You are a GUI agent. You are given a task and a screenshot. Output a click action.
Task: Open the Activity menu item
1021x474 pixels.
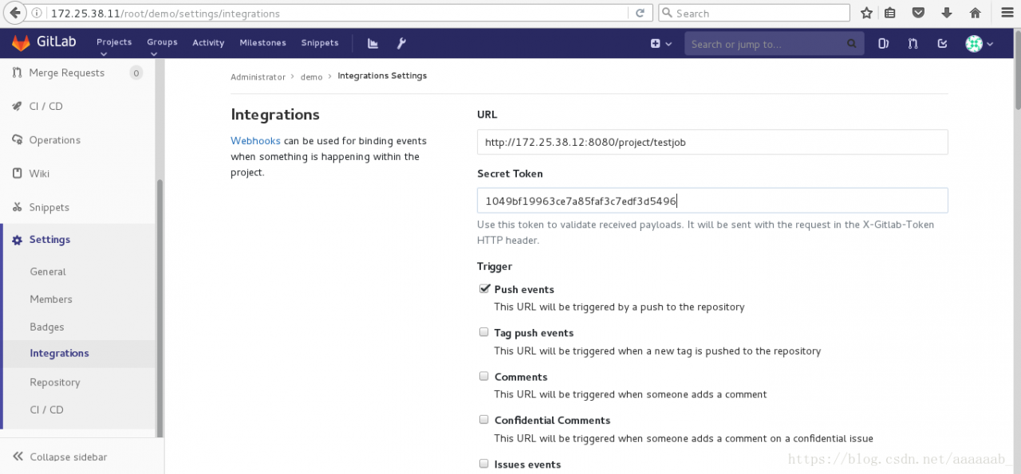click(x=208, y=43)
